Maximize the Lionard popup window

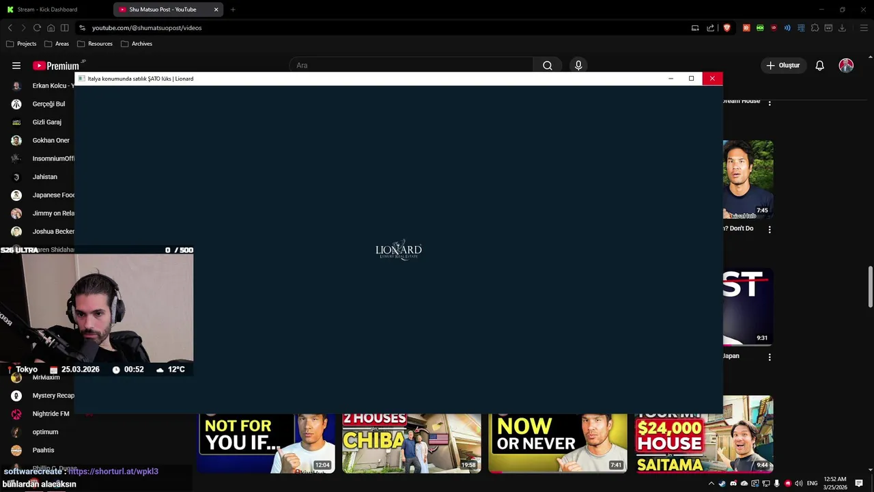pyautogui.click(x=691, y=79)
